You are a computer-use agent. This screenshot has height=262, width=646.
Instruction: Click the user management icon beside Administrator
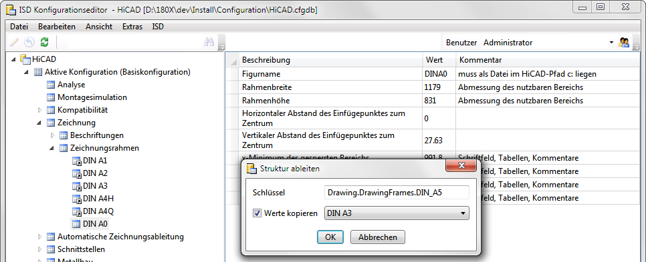click(624, 42)
